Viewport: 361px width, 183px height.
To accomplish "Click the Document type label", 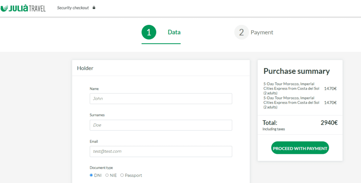I will tap(101, 168).
